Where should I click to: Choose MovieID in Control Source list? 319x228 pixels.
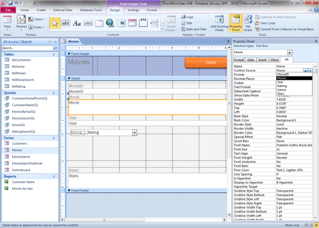click(294, 74)
